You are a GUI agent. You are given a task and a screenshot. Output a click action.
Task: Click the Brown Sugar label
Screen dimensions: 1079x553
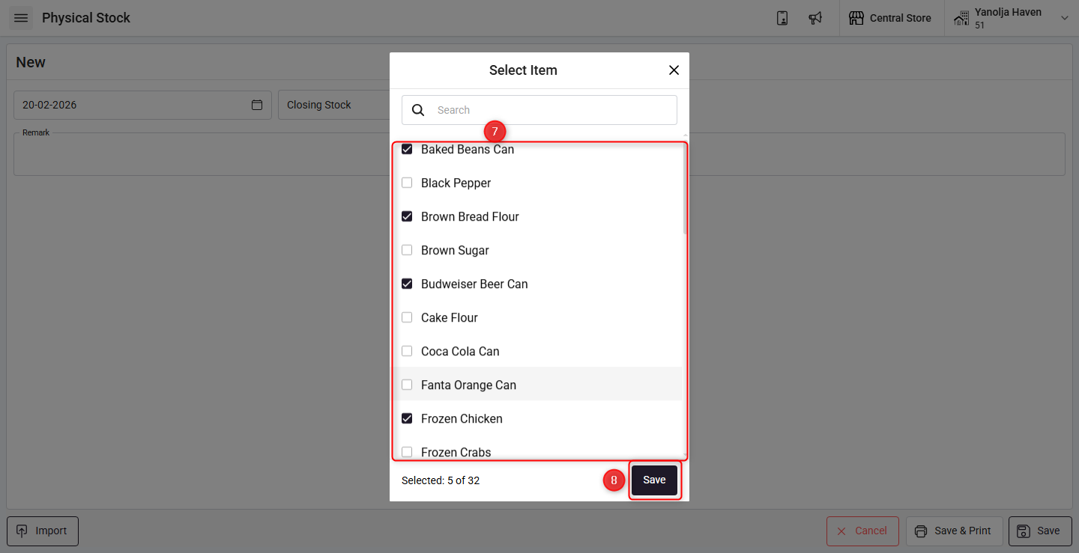point(455,250)
